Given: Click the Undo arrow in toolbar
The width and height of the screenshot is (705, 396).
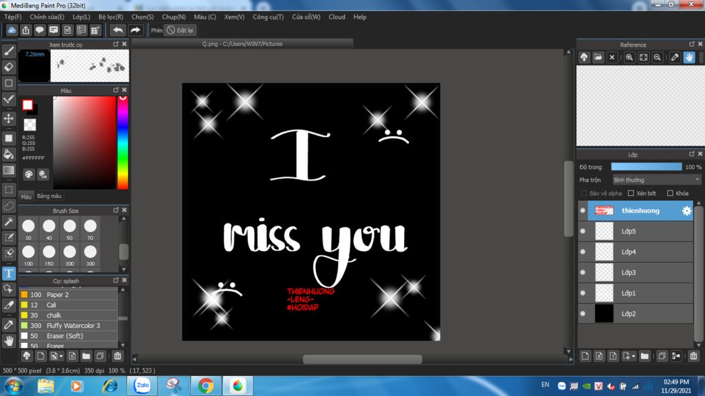Looking at the screenshot, I should [118, 30].
